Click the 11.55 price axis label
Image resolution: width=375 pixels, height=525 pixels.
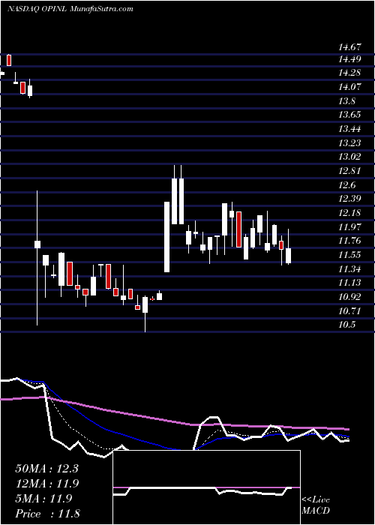click(x=350, y=255)
